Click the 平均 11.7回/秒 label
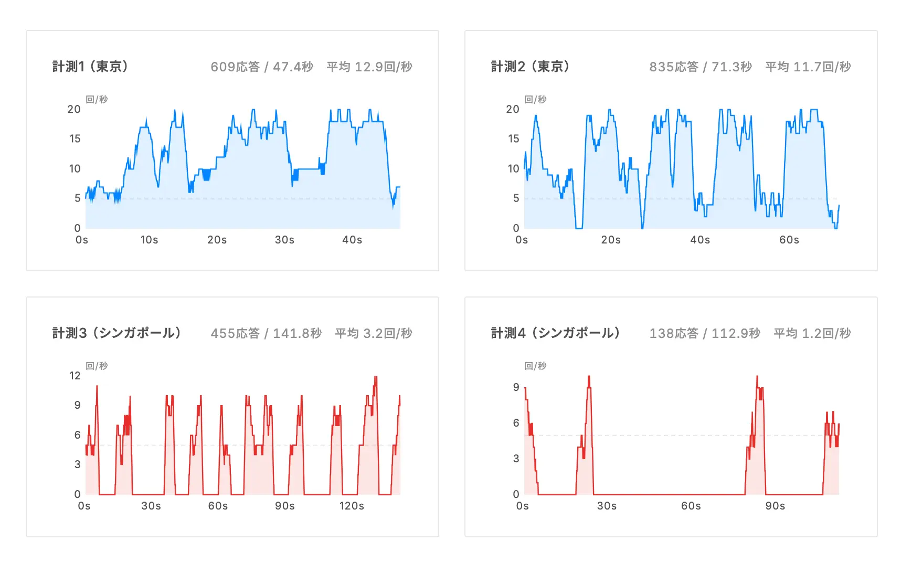Screen dimensions: 901x573 click(x=808, y=67)
